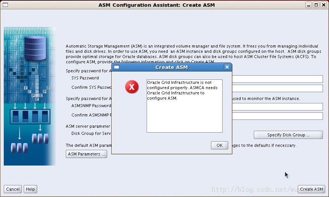The height and width of the screenshot is (197, 329).
Task: Open the Create ASM dialog window menu icon
Action: click(117, 67)
